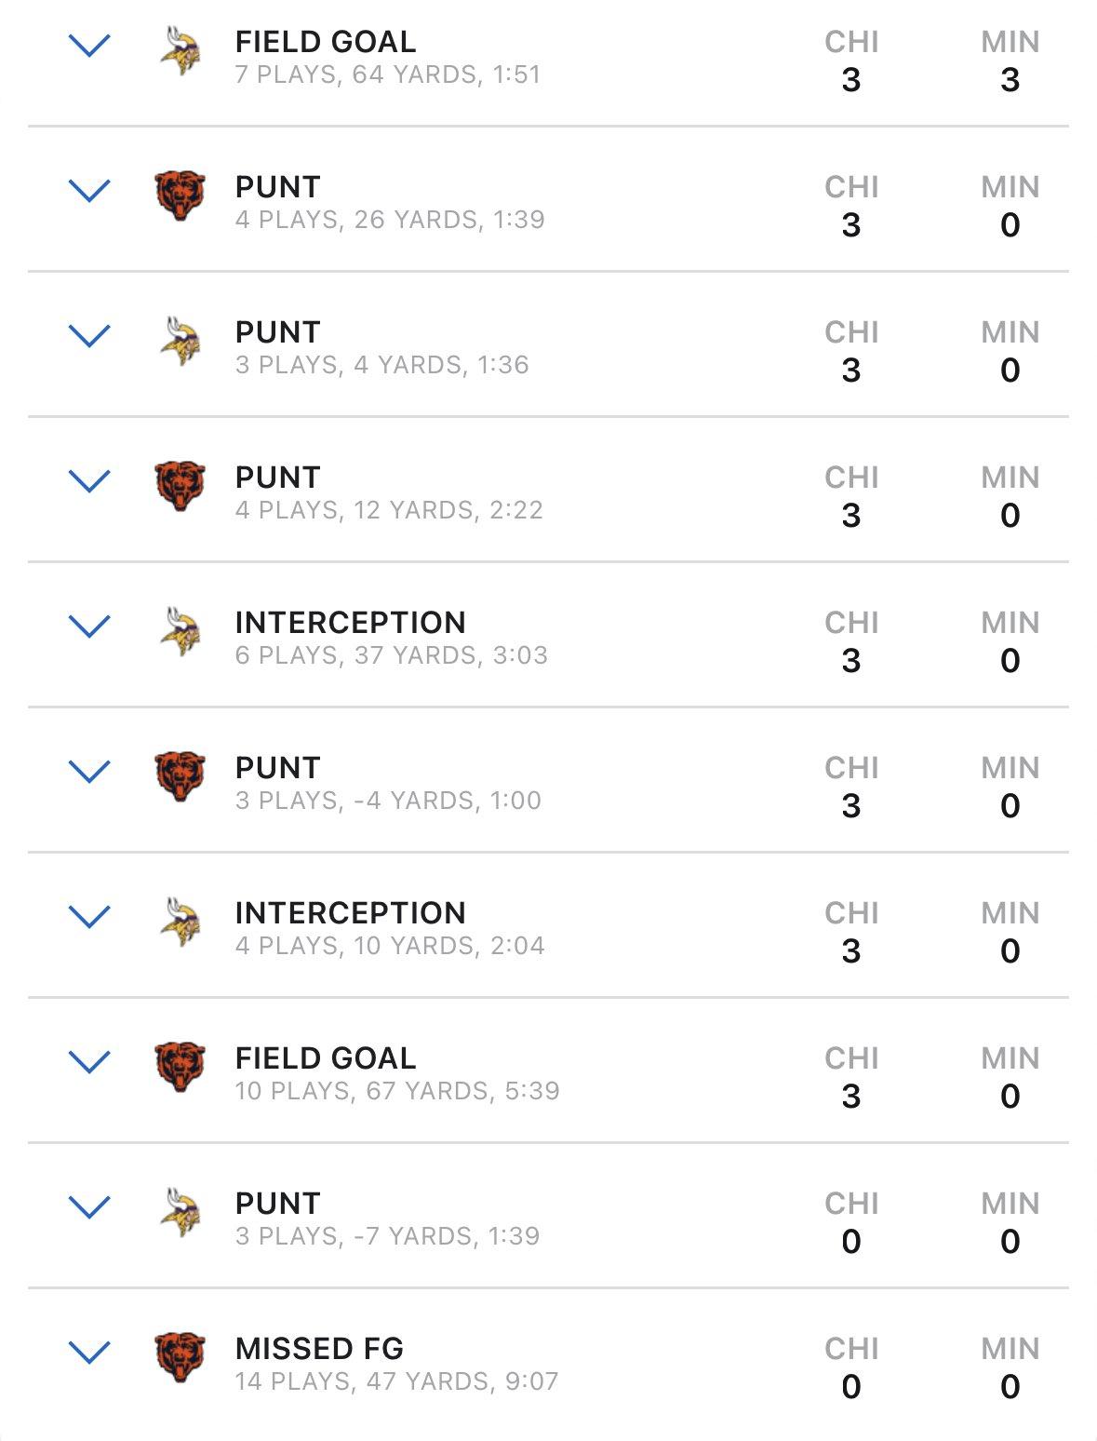
Task: Select the INTERCEPTION 4 plays, 10 yards row
Action: (x=548, y=924)
